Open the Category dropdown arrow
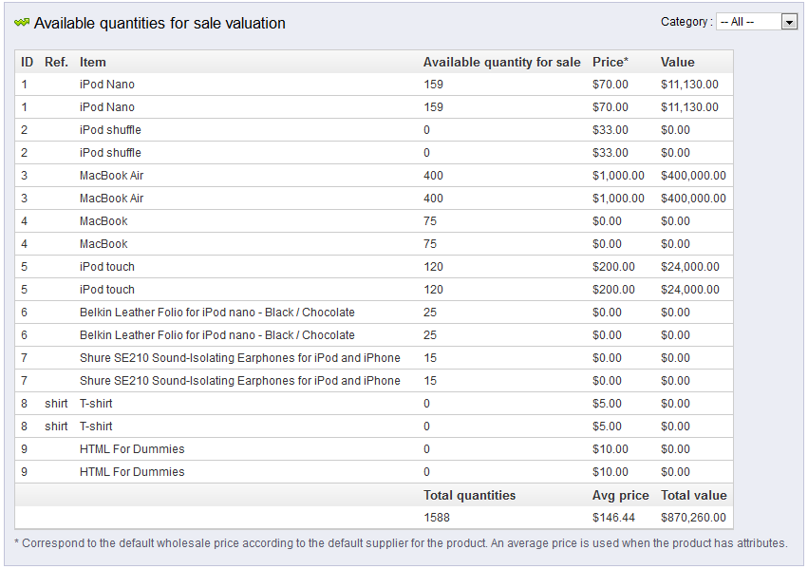The width and height of the screenshot is (808, 569). tap(789, 22)
